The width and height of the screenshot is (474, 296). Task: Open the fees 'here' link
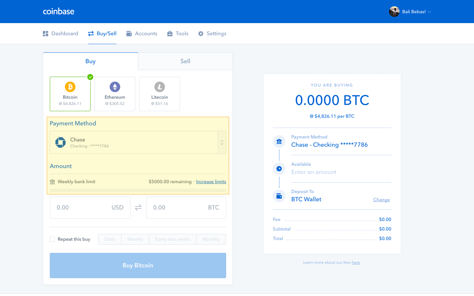click(x=356, y=262)
